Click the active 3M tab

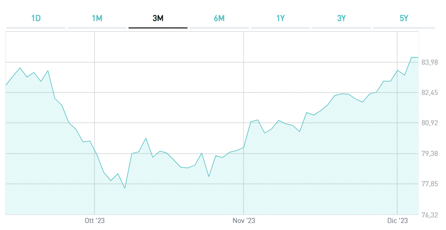coord(158,19)
